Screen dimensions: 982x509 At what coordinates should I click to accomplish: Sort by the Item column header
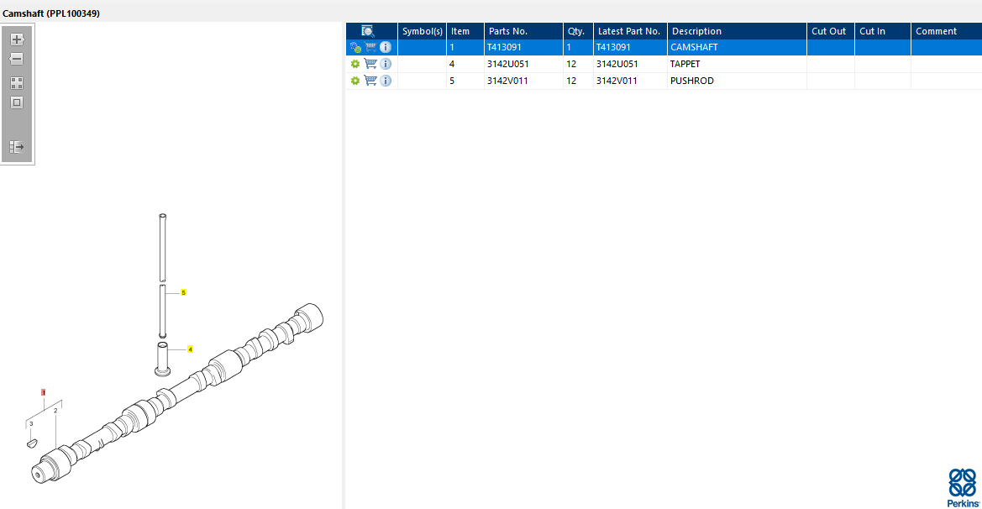point(465,31)
